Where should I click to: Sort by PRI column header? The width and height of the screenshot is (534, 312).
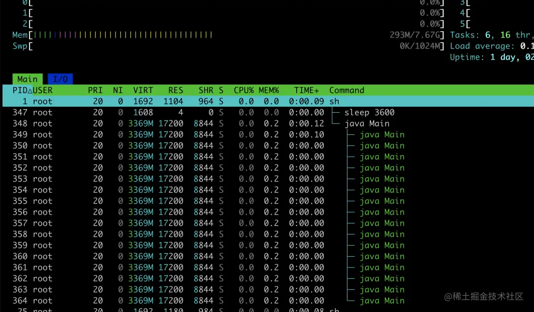tap(95, 90)
